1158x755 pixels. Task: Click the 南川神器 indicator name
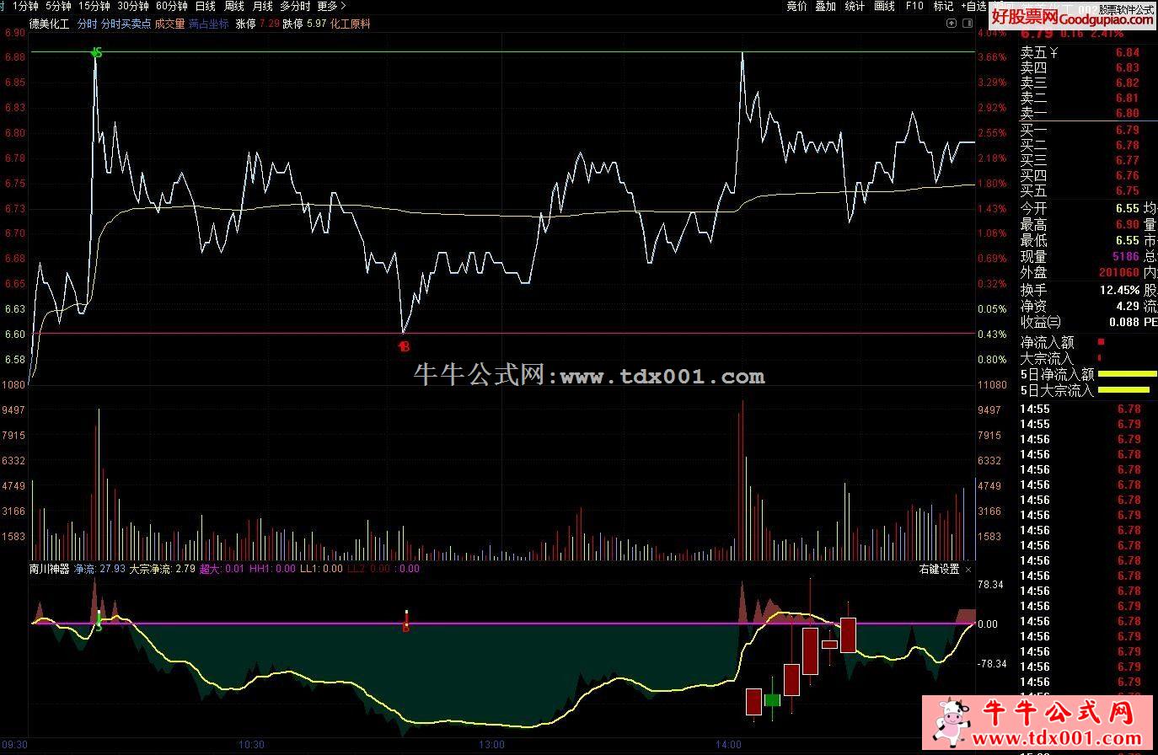pos(50,569)
